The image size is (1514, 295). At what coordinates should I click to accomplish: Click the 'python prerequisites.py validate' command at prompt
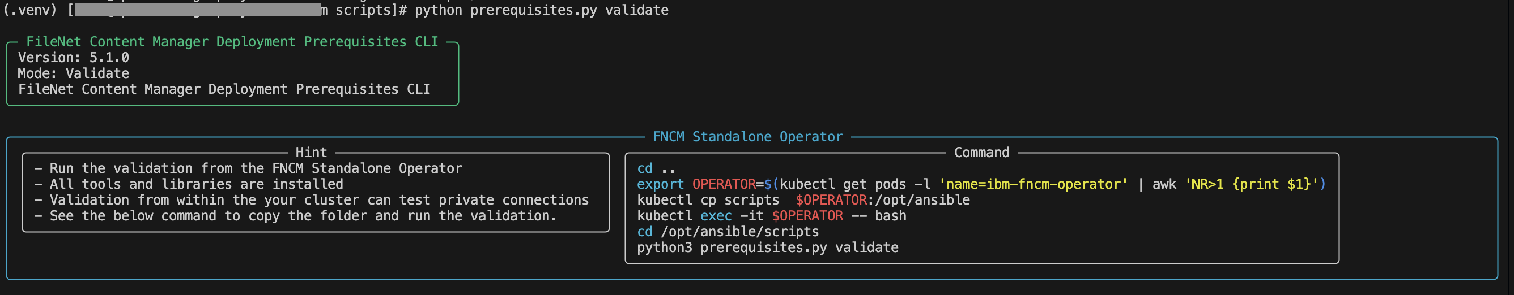coord(541,10)
